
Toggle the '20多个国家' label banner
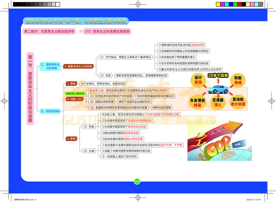point(218,76)
